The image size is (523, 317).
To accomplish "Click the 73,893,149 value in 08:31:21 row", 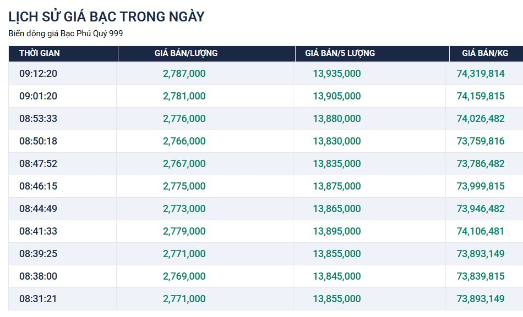I will [480, 299].
